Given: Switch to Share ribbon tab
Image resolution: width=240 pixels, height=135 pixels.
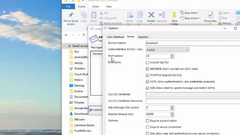Looking at the screenshot, I should point(96,7).
